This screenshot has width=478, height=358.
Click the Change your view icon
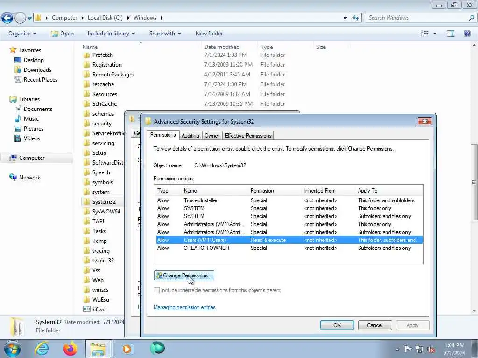pyautogui.click(x=425, y=34)
